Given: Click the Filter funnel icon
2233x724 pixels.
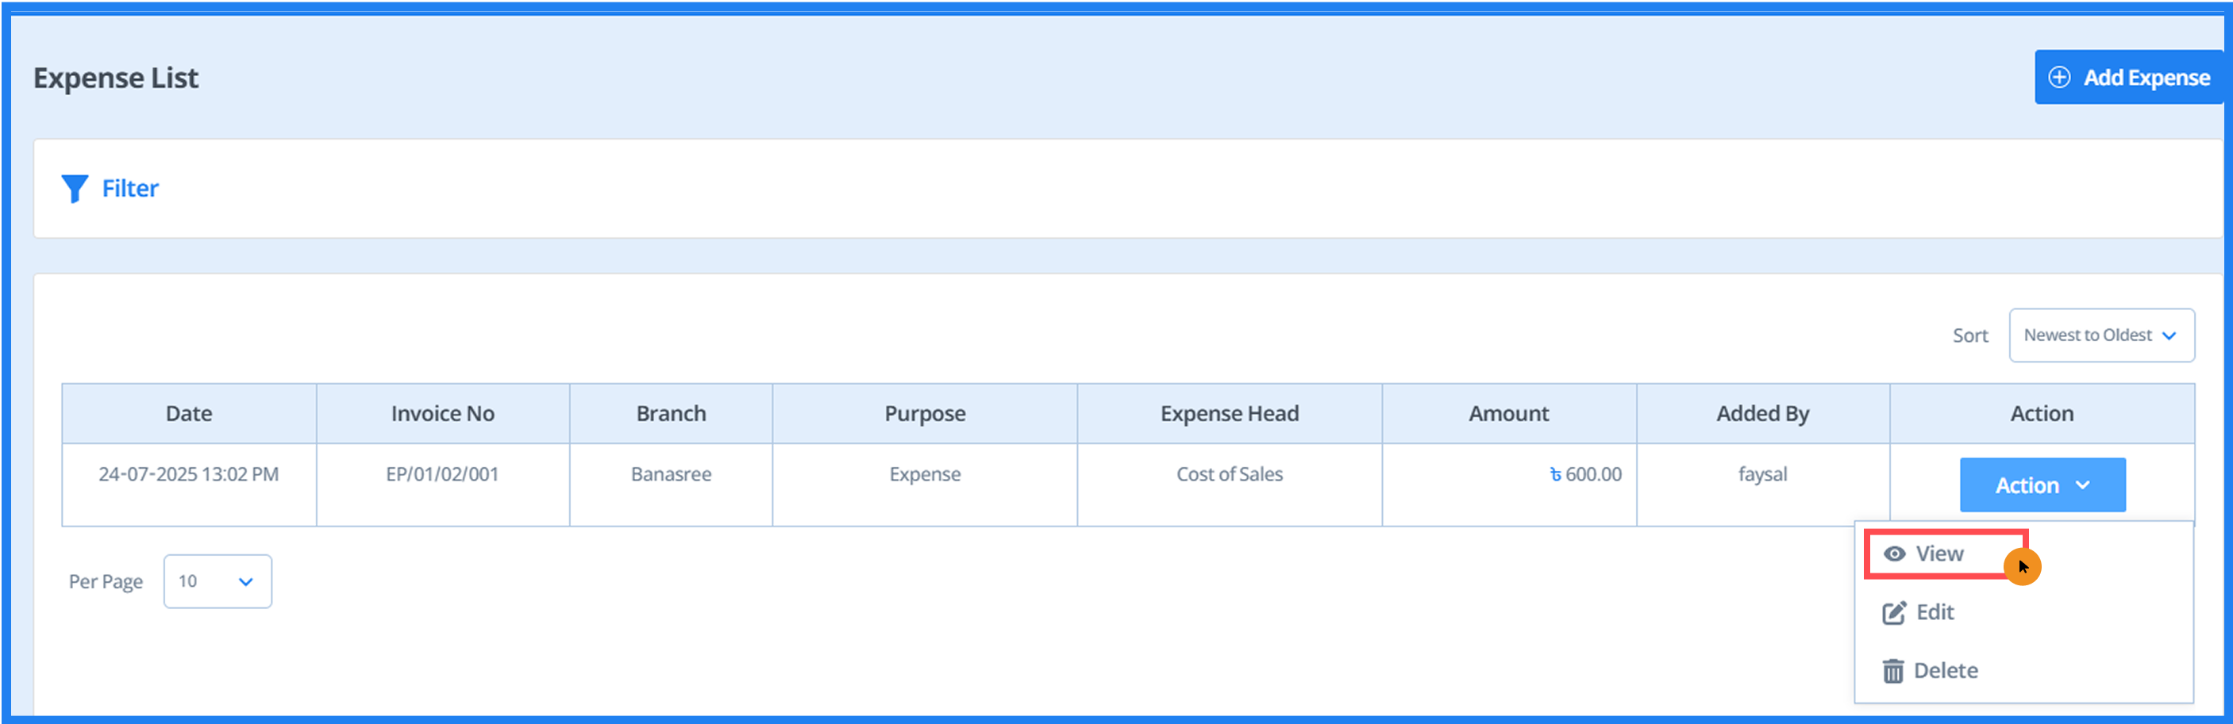Looking at the screenshot, I should click(x=75, y=188).
